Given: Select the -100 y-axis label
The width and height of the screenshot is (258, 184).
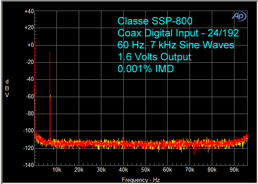Looking at the screenshot, I should pos(28,131).
